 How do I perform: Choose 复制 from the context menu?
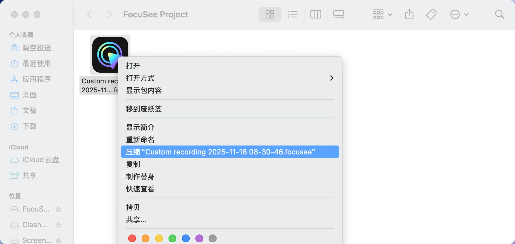(230, 164)
